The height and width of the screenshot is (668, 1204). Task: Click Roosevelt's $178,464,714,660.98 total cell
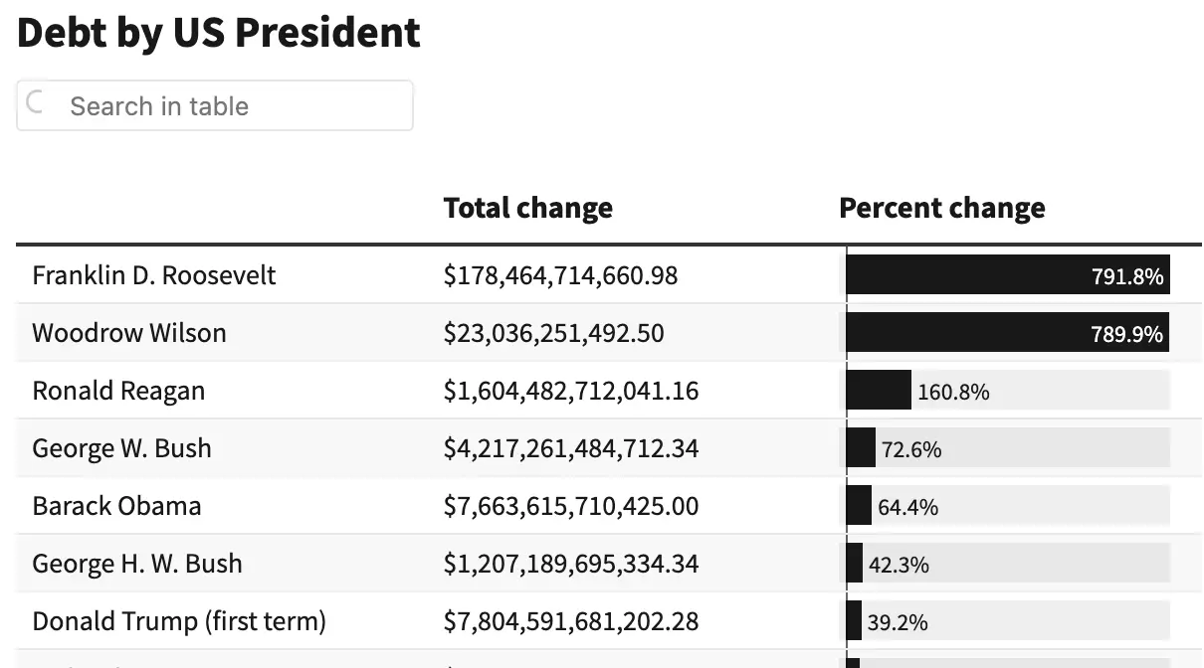click(560, 275)
